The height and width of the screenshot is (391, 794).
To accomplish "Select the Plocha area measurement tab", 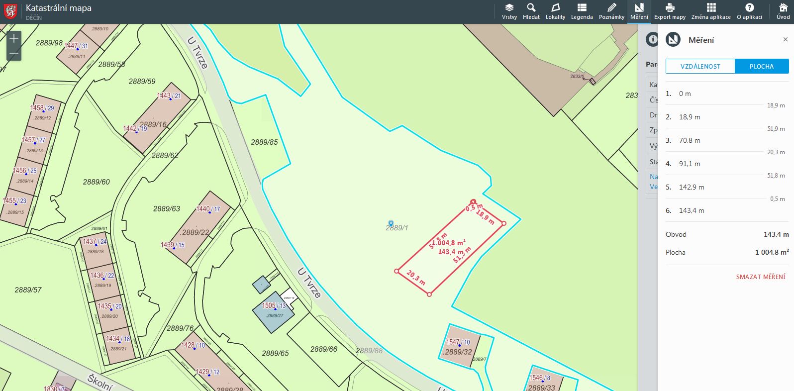I will (761, 66).
